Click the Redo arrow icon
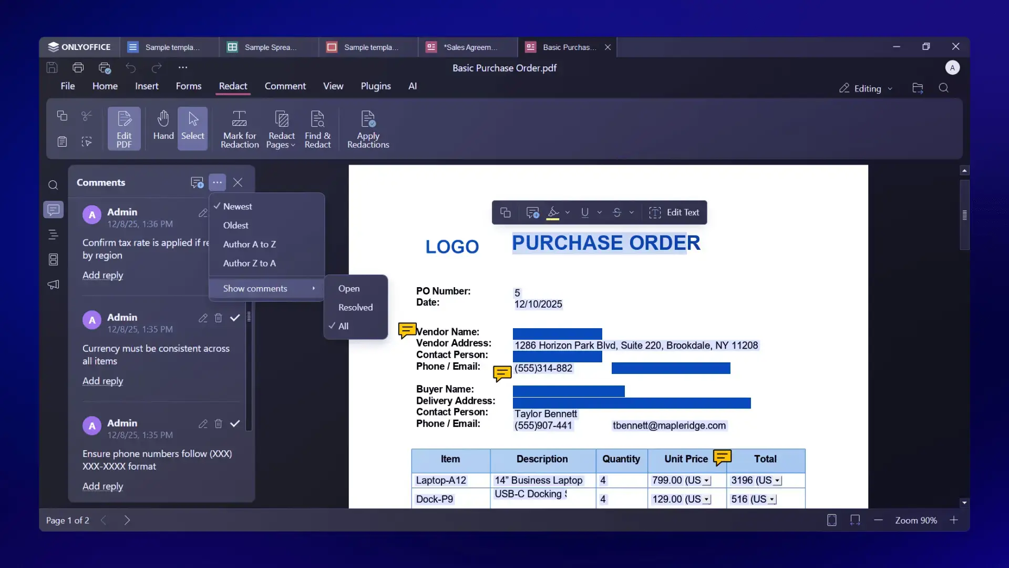This screenshot has width=1009, height=568. coord(157,67)
